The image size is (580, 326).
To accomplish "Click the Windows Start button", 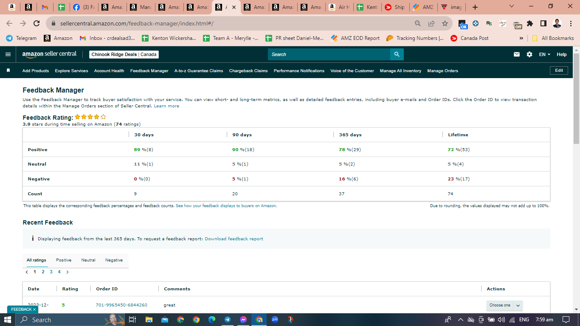I will tap(8, 320).
